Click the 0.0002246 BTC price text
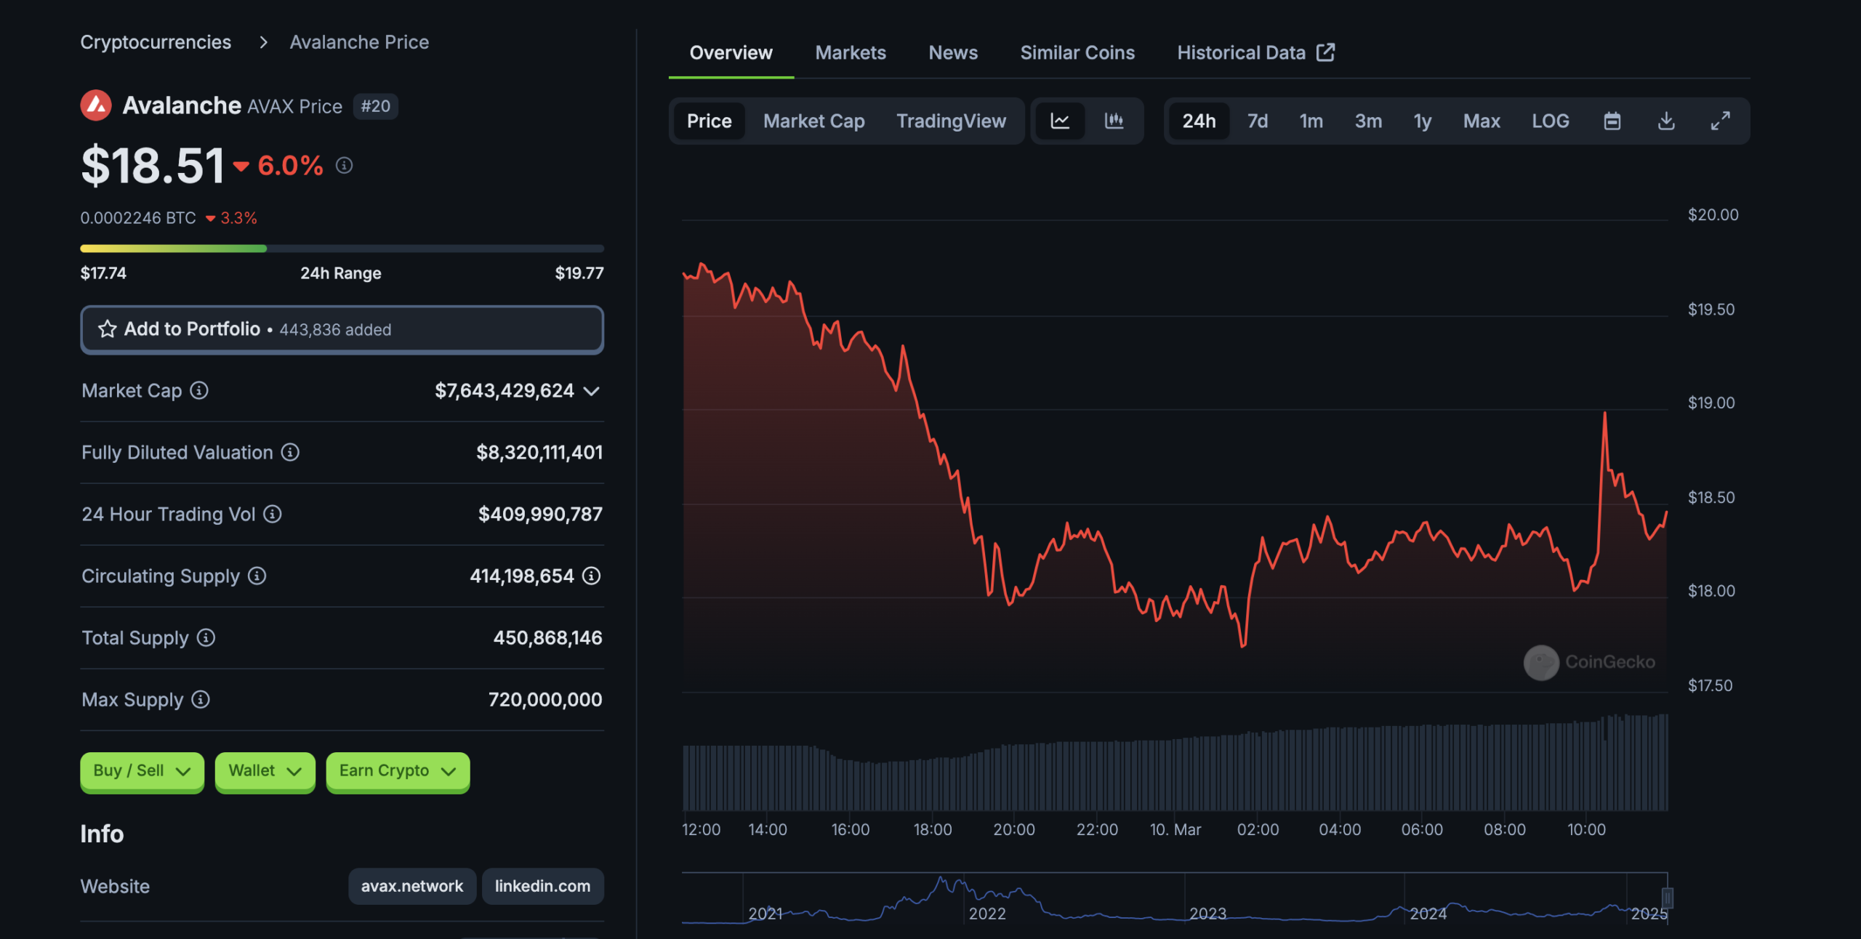 coord(138,218)
